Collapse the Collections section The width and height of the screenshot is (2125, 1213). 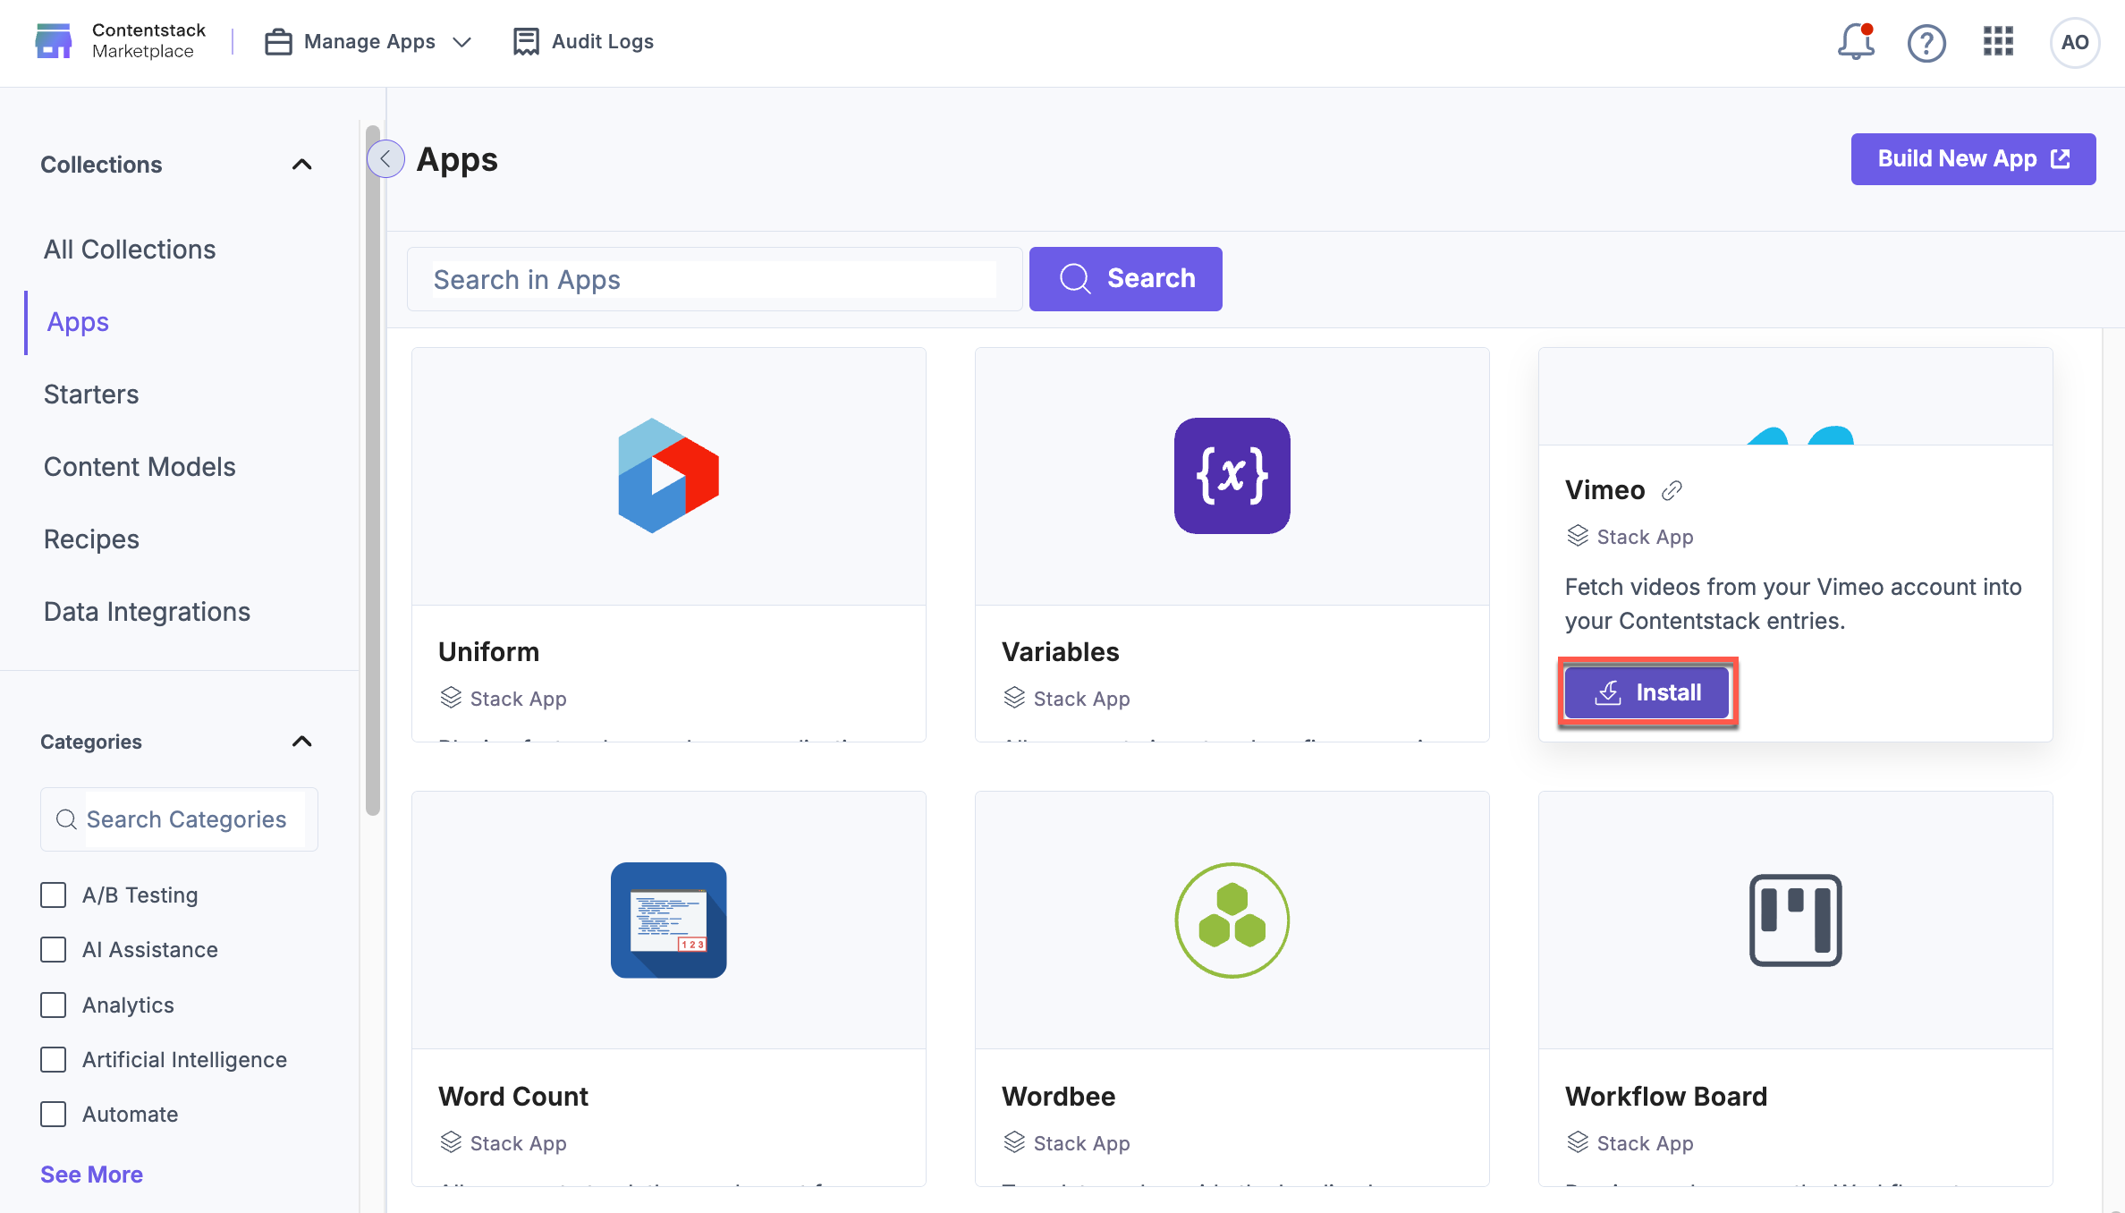[x=302, y=165]
